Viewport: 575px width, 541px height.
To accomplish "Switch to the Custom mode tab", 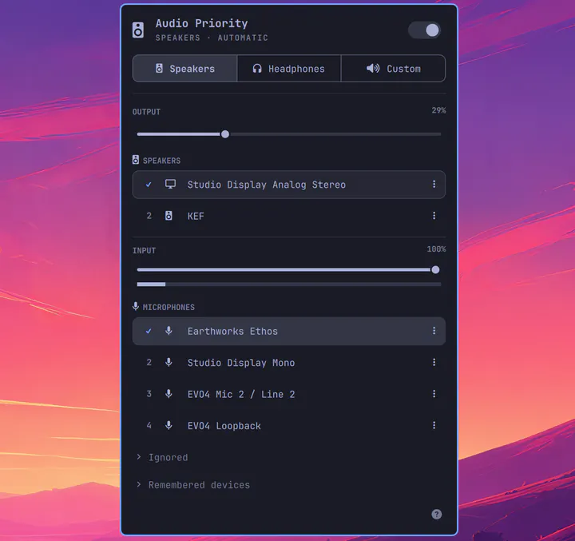I will (x=393, y=69).
